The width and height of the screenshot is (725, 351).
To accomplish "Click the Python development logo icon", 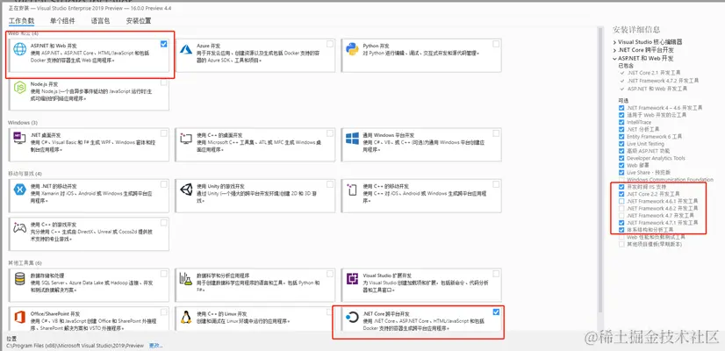I will [352, 48].
